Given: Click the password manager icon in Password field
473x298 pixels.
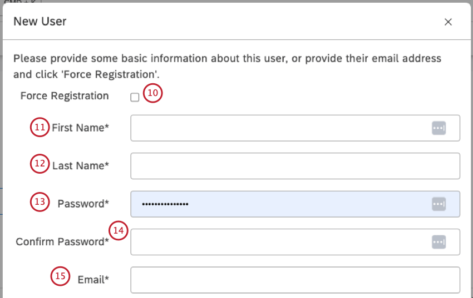Looking at the screenshot, I should pyautogui.click(x=439, y=204).
